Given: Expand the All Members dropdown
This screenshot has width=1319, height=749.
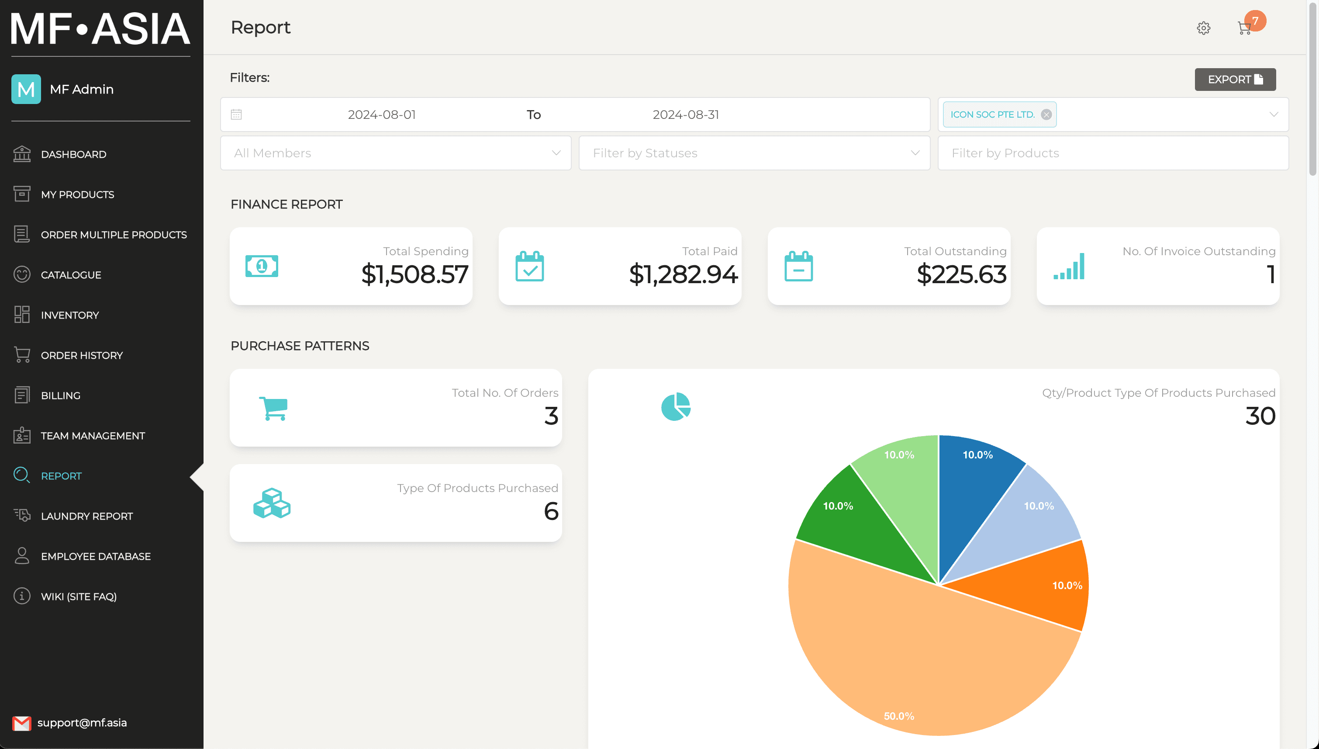Looking at the screenshot, I should coord(396,153).
